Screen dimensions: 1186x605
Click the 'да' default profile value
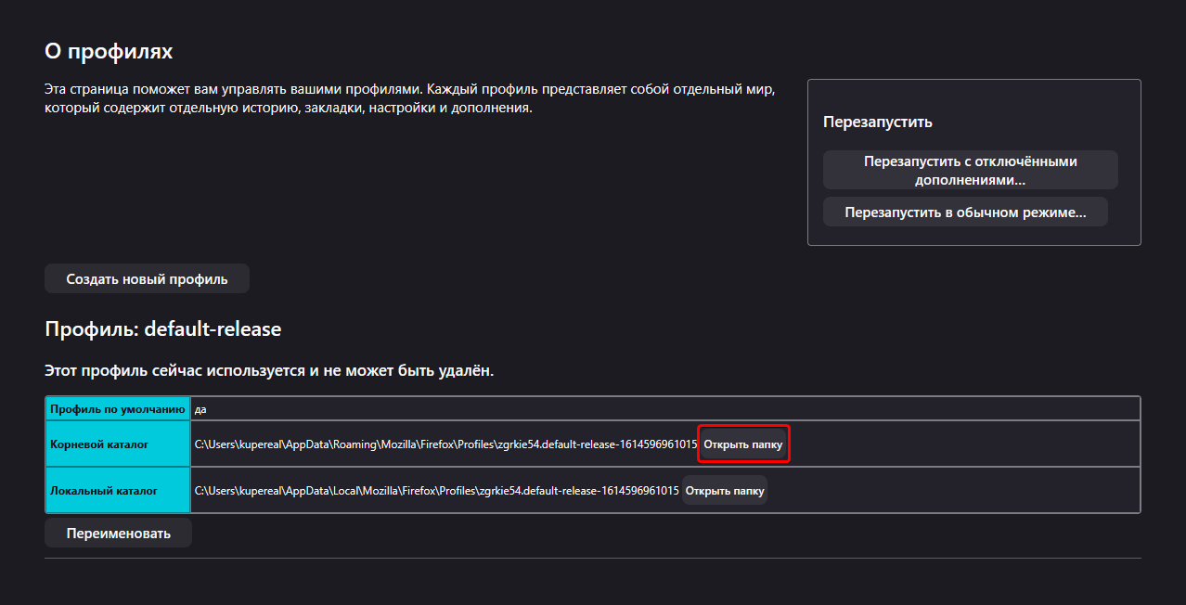coord(200,408)
